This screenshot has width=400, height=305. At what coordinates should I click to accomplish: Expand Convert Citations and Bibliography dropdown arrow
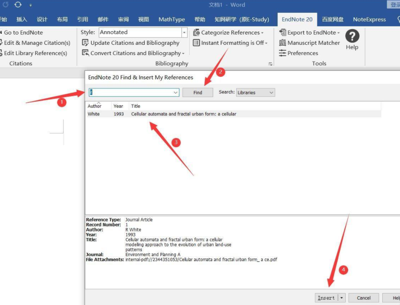click(x=183, y=53)
